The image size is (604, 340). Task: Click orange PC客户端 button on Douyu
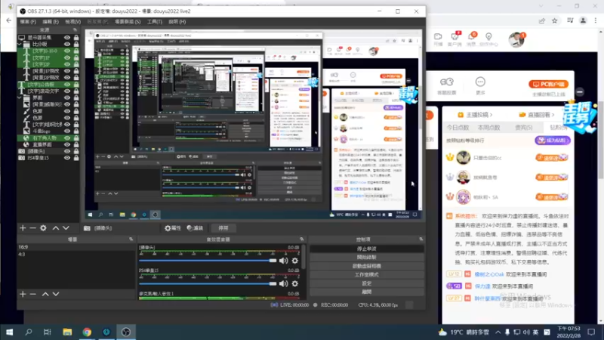click(x=549, y=84)
